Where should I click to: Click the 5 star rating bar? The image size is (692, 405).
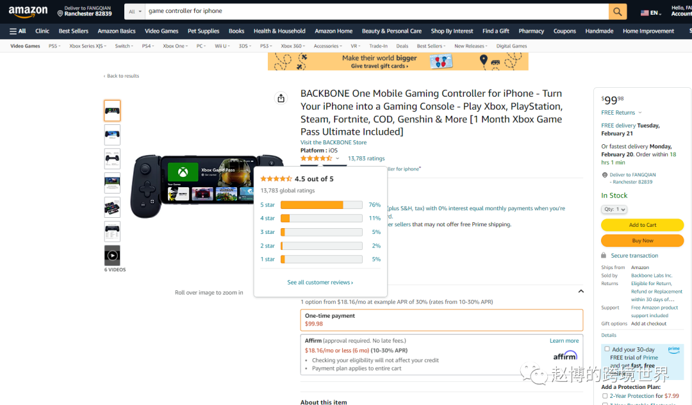coord(321,204)
